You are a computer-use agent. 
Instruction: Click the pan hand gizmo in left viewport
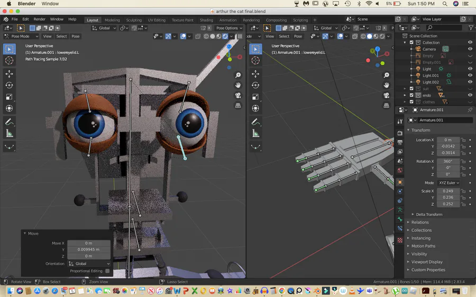[238, 85]
